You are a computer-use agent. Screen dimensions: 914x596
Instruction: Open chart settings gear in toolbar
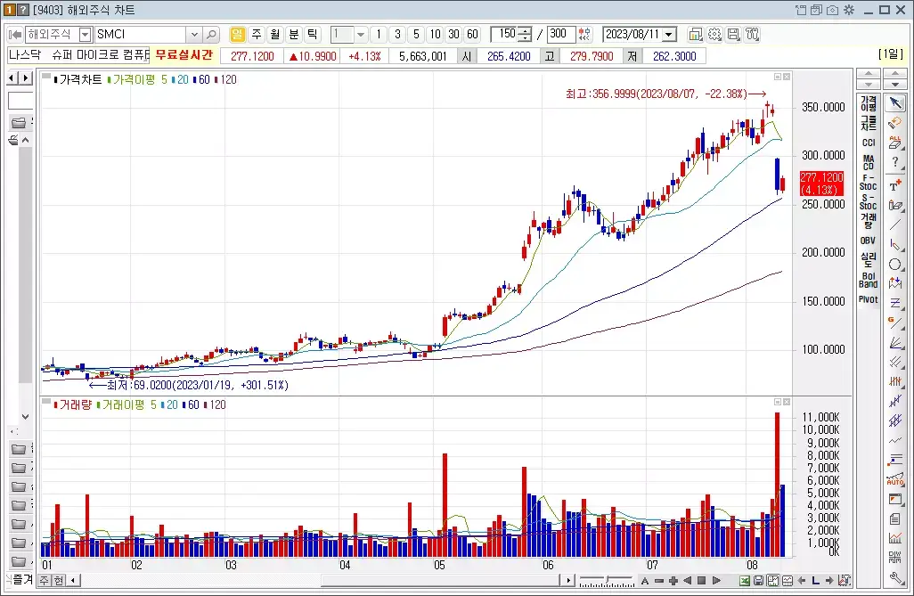coord(714,35)
